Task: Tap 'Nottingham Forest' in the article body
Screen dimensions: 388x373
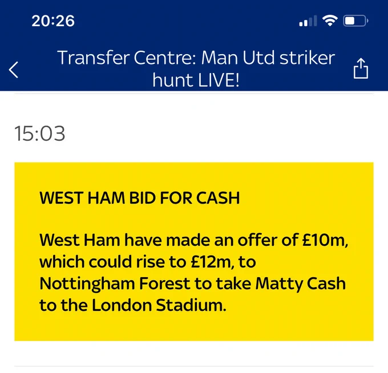Action: [x=115, y=283]
